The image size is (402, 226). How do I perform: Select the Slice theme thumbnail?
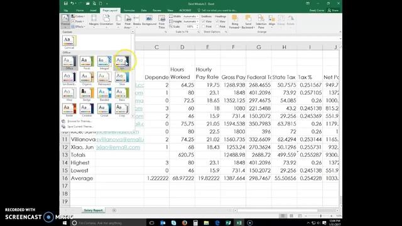click(x=122, y=78)
